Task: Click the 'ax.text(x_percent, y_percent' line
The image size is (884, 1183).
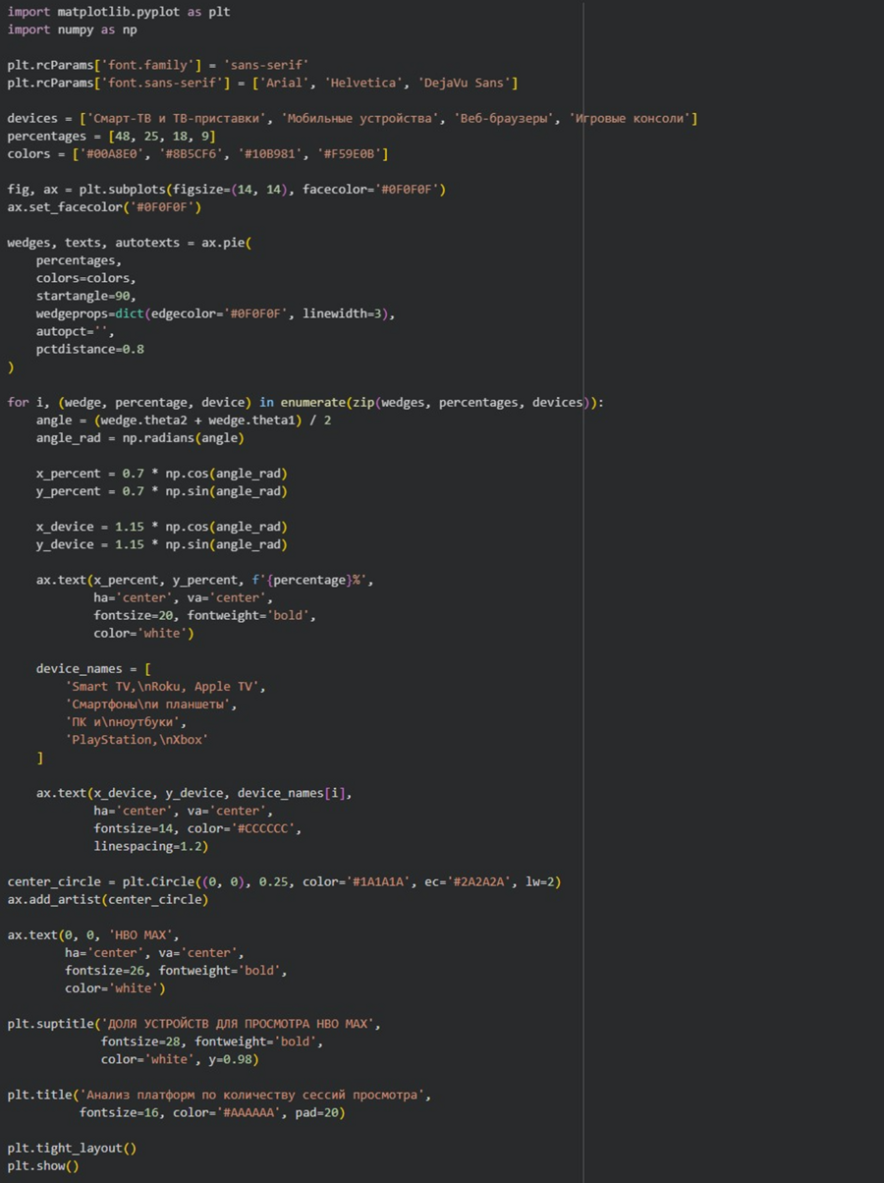Action: [x=205, y=580]
